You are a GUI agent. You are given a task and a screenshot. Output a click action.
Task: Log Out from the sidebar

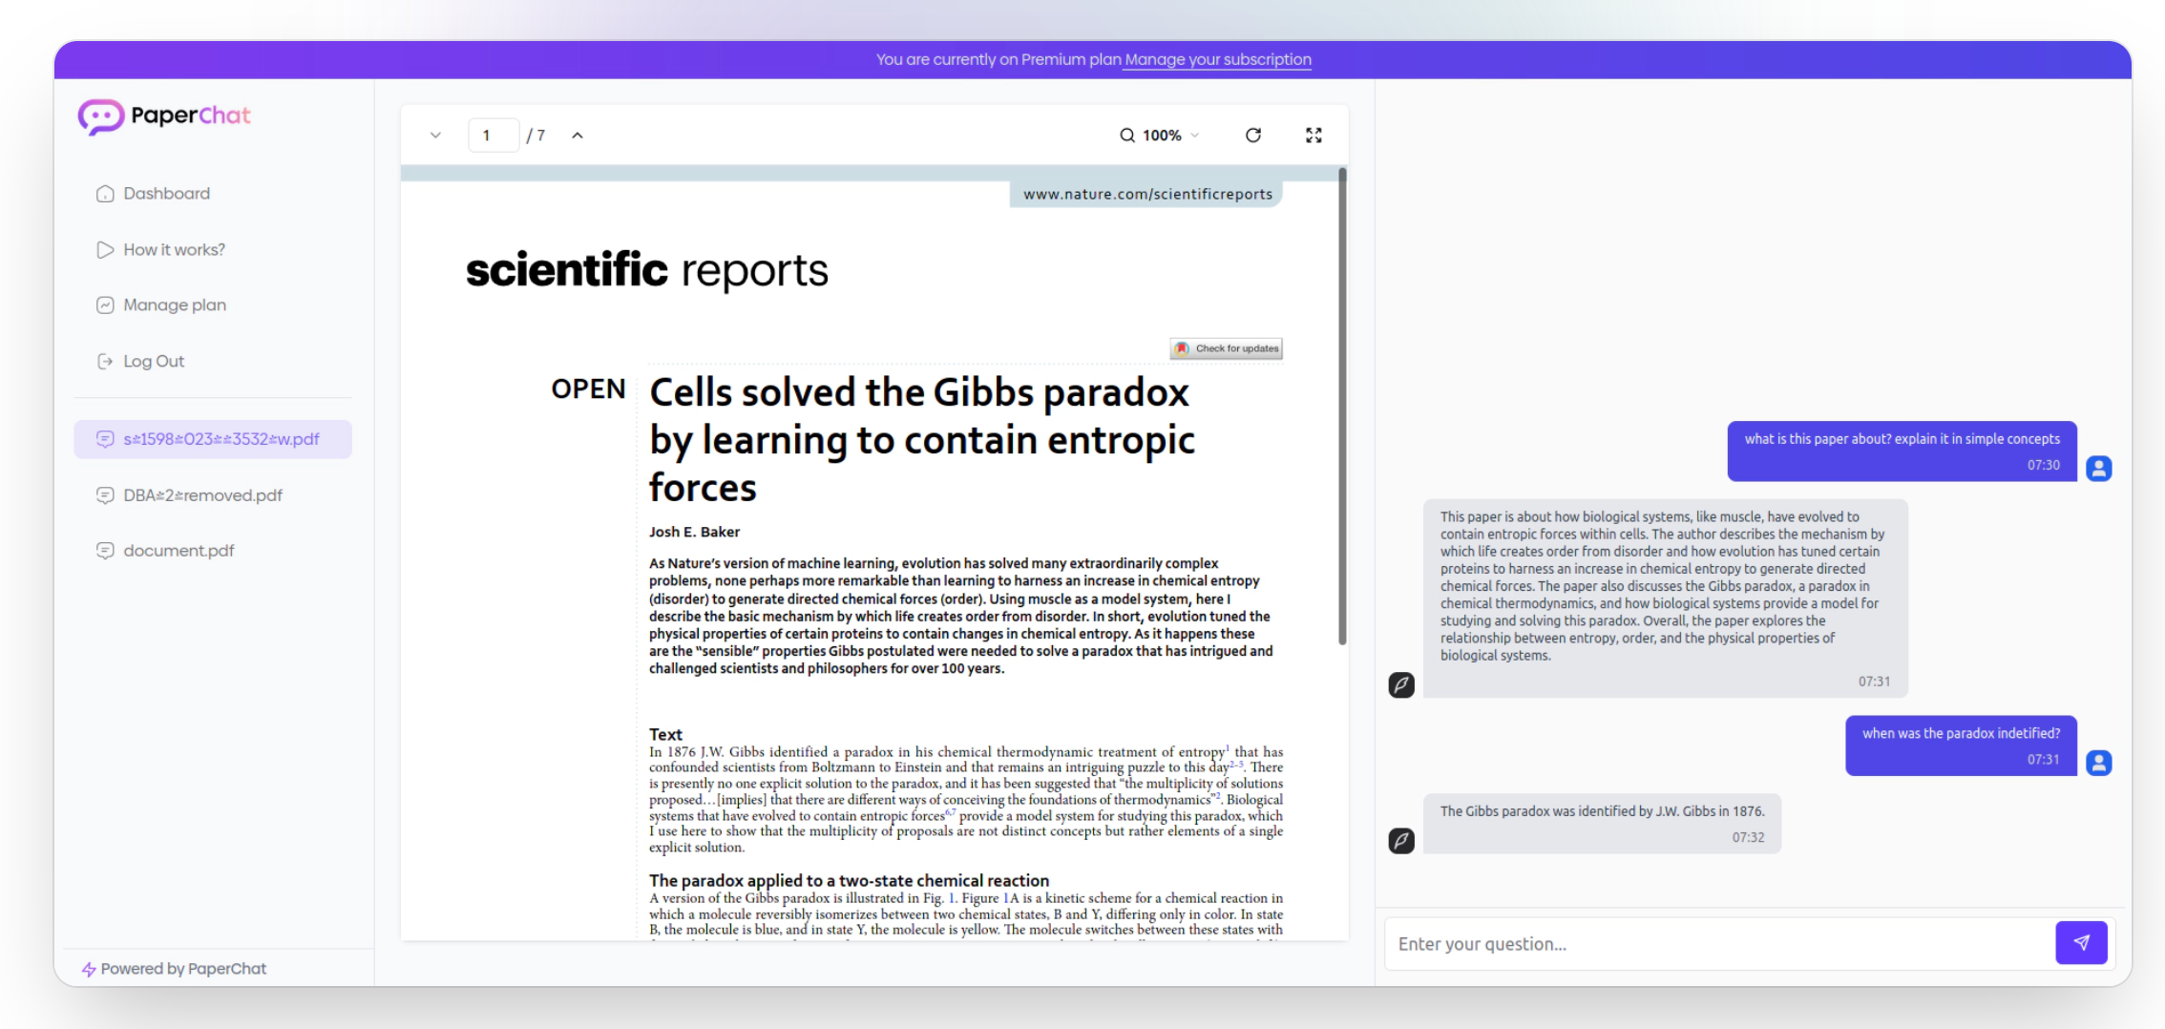153,362
